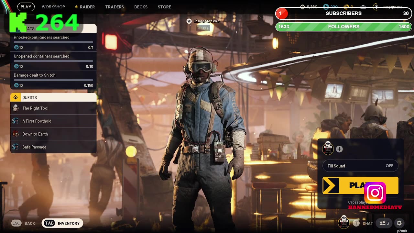
Task: Open the PLAY tab in top navigation
Action: (x=26, y=7)
